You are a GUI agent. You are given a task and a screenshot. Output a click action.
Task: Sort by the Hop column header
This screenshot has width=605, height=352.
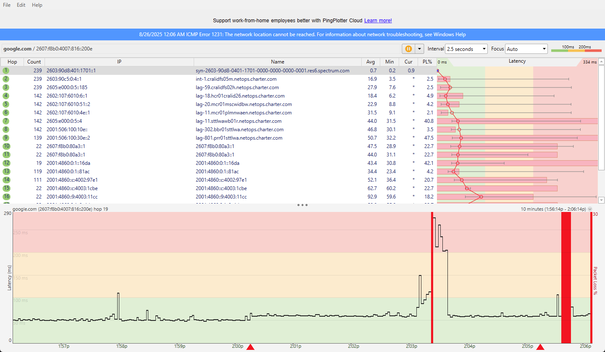coord(12,62)
